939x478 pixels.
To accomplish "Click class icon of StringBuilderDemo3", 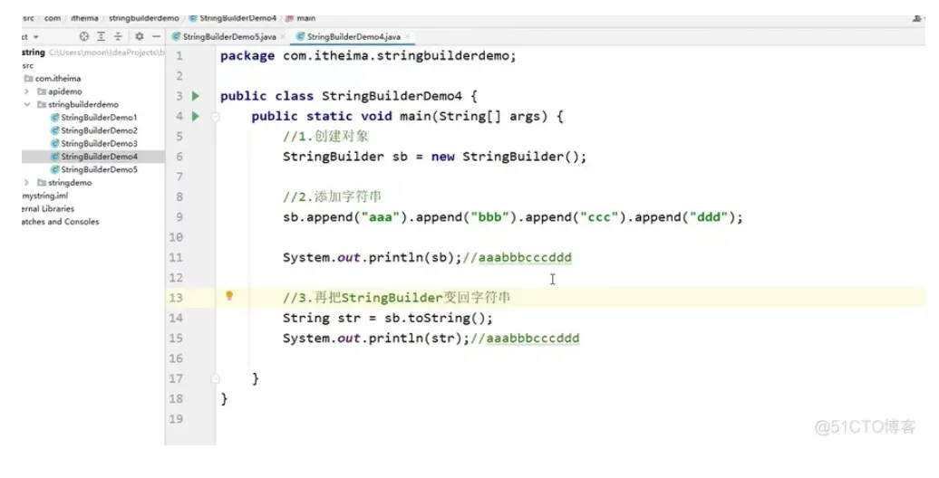I will tap(55, 144).
